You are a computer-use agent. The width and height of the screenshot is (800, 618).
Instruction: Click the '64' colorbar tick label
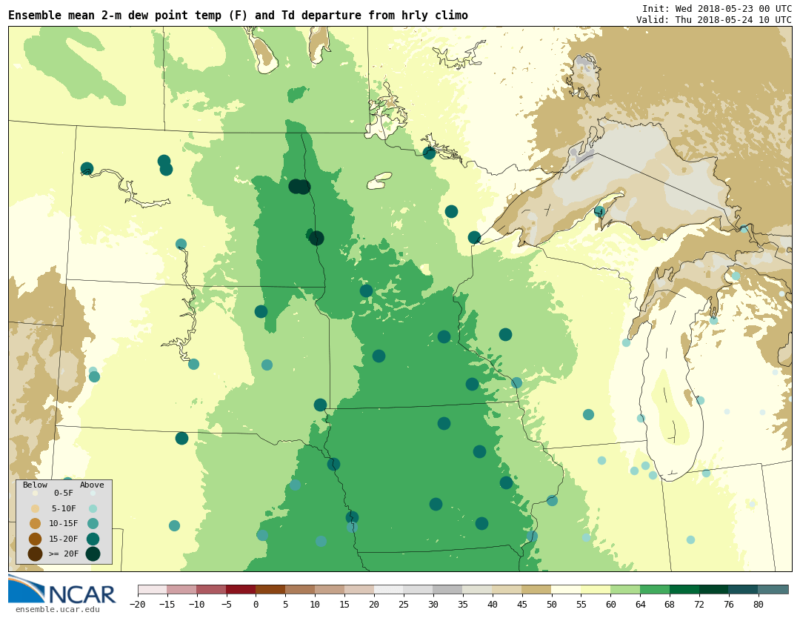point(640,604)
